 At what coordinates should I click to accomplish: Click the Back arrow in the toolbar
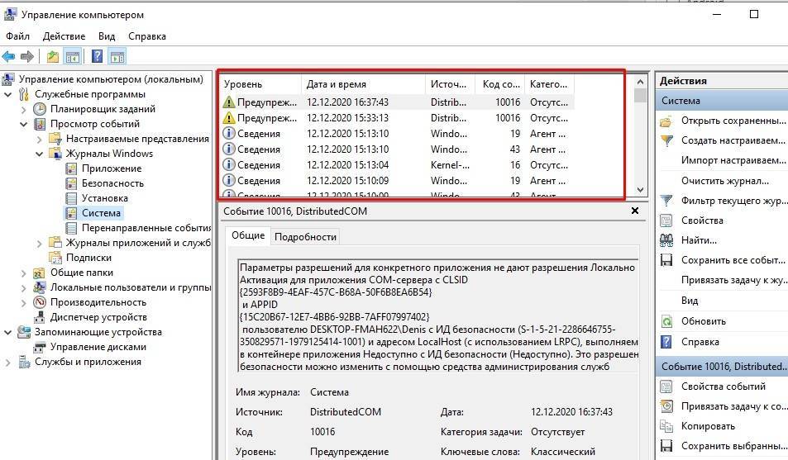(8, 57)
